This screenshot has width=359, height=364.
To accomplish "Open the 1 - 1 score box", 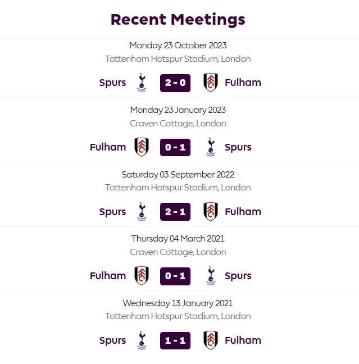I will [x=175, y=340].
